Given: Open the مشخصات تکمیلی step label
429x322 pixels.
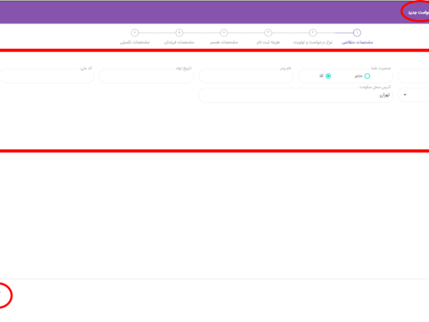Looking at the screenshot, I should coord(134,42).
